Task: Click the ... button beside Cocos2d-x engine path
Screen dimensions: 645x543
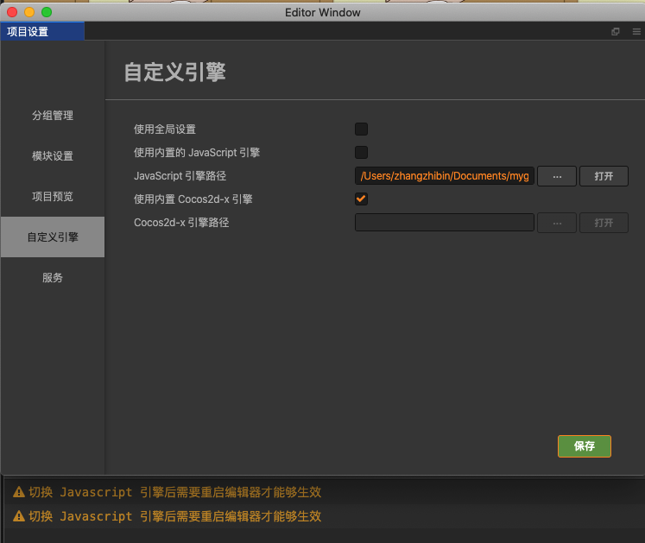Action: 557,223
